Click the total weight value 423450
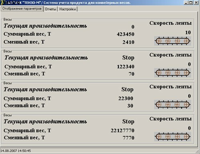This screenshot has width=200, height=154. pyautogui.click(x=126, y=34)
